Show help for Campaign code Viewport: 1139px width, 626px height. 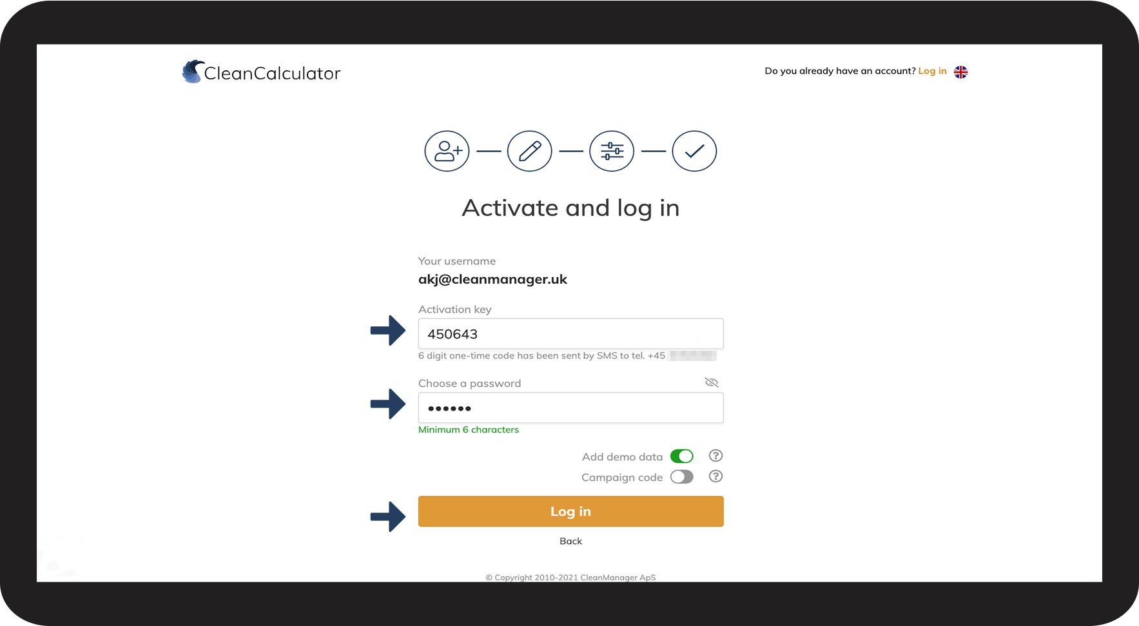pos(716,476)
